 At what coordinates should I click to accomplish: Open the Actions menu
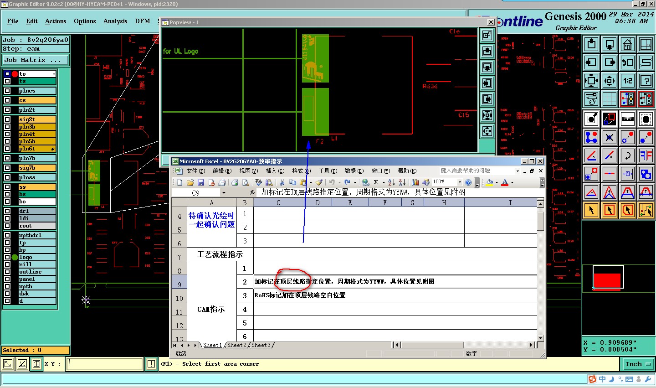pos(56,21)
